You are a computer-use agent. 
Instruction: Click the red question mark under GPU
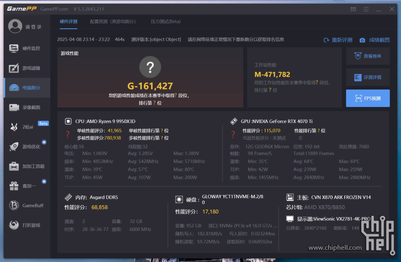(x=233, y=134)
